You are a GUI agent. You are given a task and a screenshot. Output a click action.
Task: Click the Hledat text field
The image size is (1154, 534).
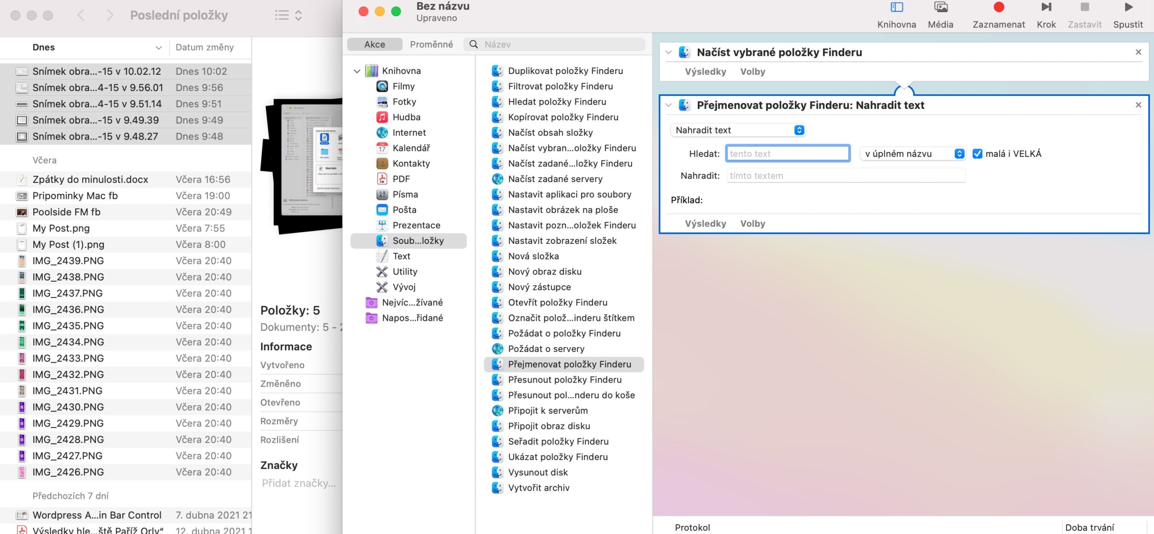click(x=788, y=153)
